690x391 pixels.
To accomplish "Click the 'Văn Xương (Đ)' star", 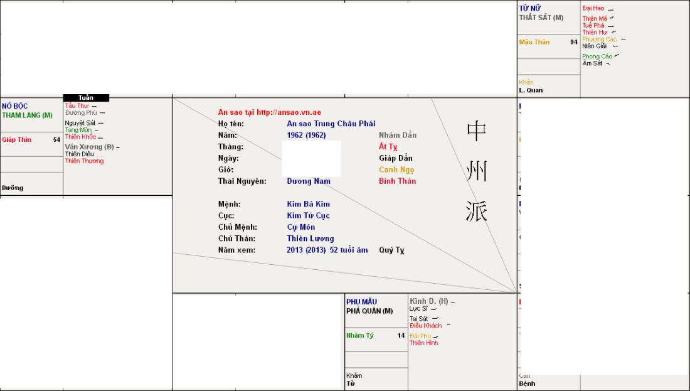I will coord(90,147).
